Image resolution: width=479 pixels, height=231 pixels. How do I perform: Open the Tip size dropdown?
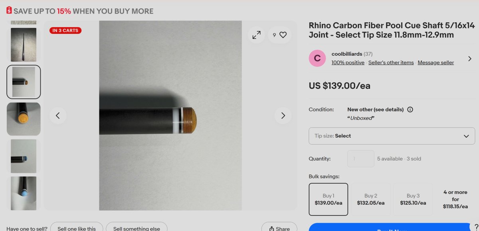point(392,136)
